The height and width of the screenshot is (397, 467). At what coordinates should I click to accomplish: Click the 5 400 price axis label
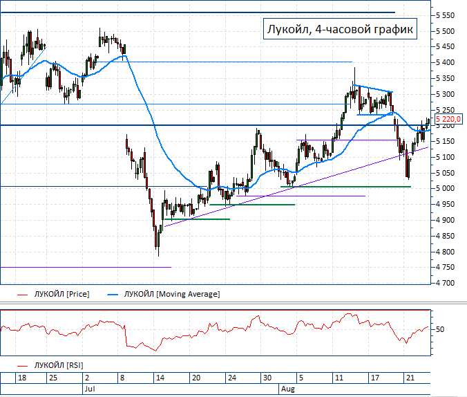point(446,62)
